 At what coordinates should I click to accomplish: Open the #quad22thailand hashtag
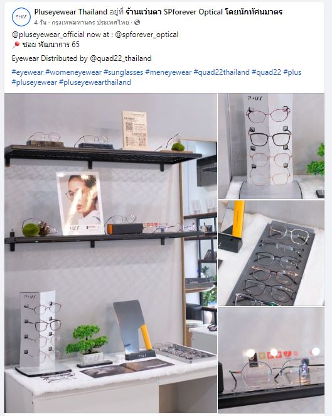[222, 72]
